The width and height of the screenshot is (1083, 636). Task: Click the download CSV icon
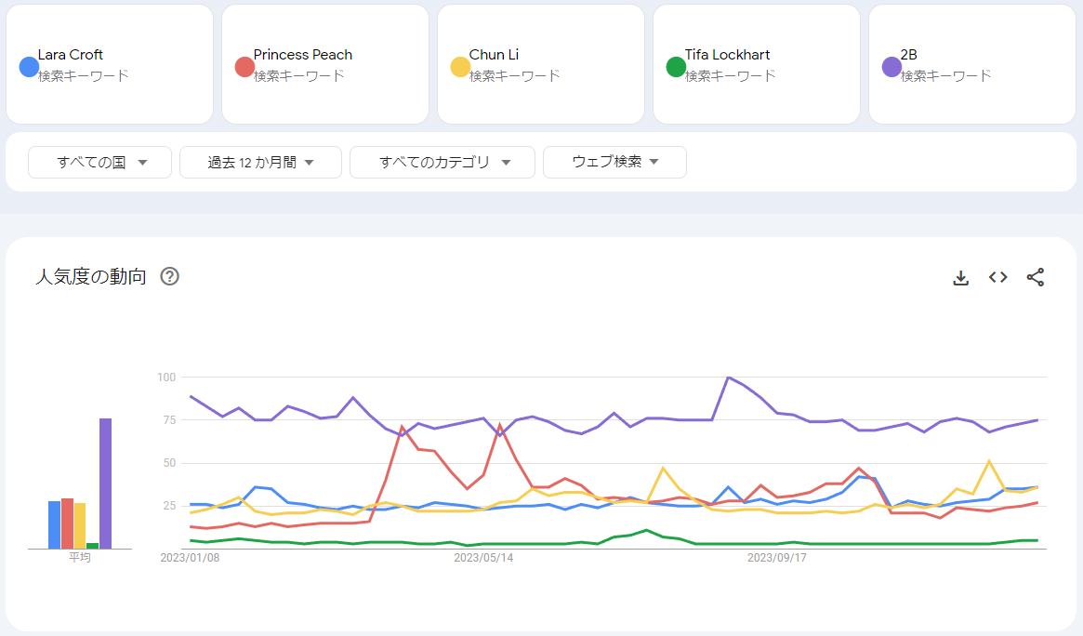961,277
